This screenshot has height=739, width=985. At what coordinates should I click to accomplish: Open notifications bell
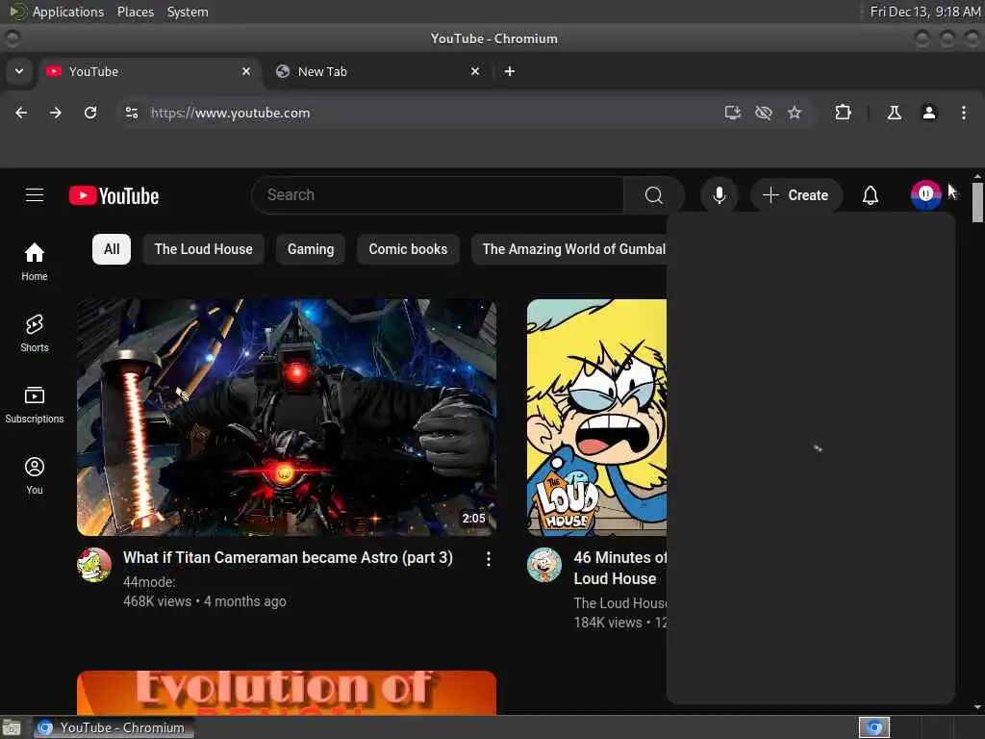[870, 195]
